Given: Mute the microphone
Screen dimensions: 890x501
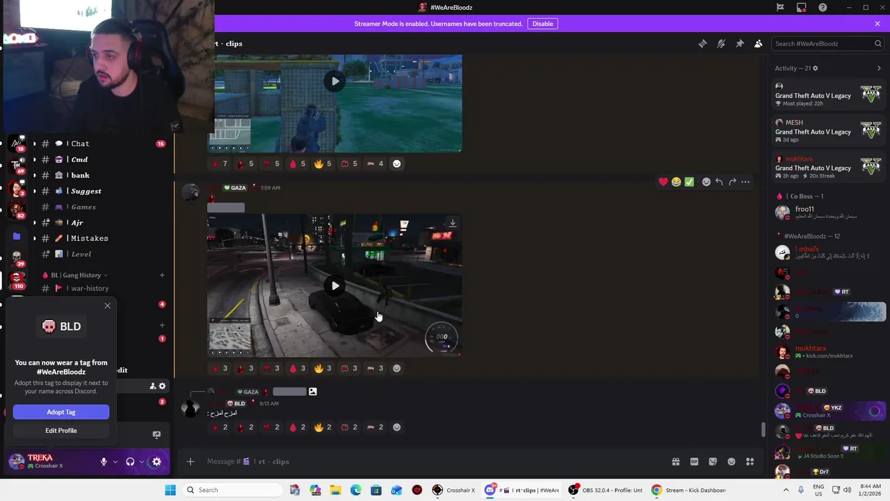Looking at the screenshot, I should pyautogui.click(x=104, y=461).
